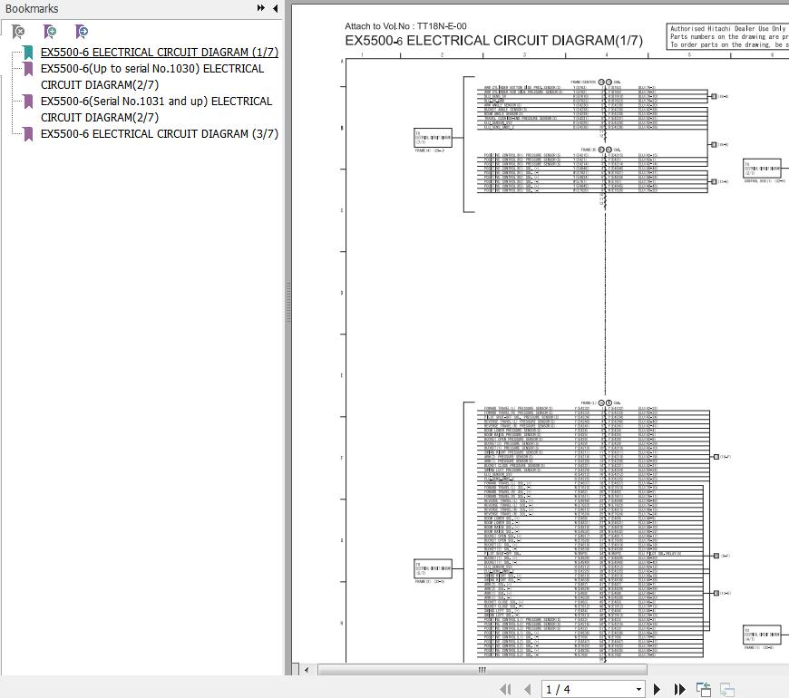Collapse the Bookmarks panel left arrow
789x698 pixels.
(276, 8)
